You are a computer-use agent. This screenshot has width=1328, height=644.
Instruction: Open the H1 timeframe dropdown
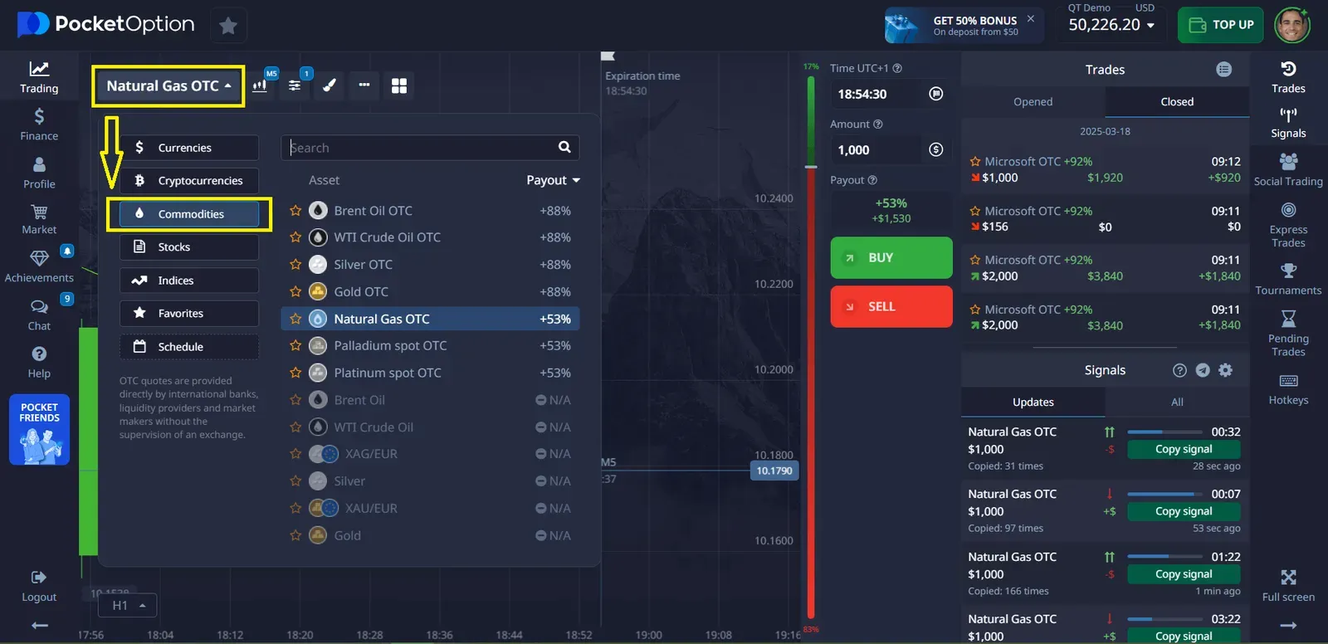click(128, 606)
